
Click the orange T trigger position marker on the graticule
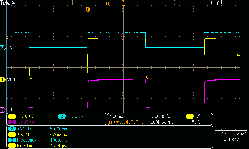point(88,10)
